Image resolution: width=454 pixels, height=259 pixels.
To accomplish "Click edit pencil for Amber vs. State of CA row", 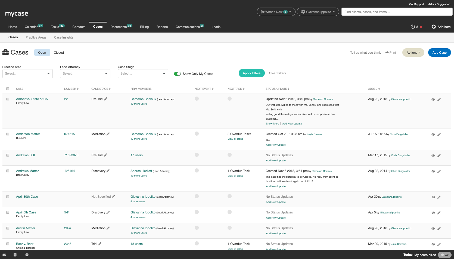I will pyautogui.click(x=439, y=100).
